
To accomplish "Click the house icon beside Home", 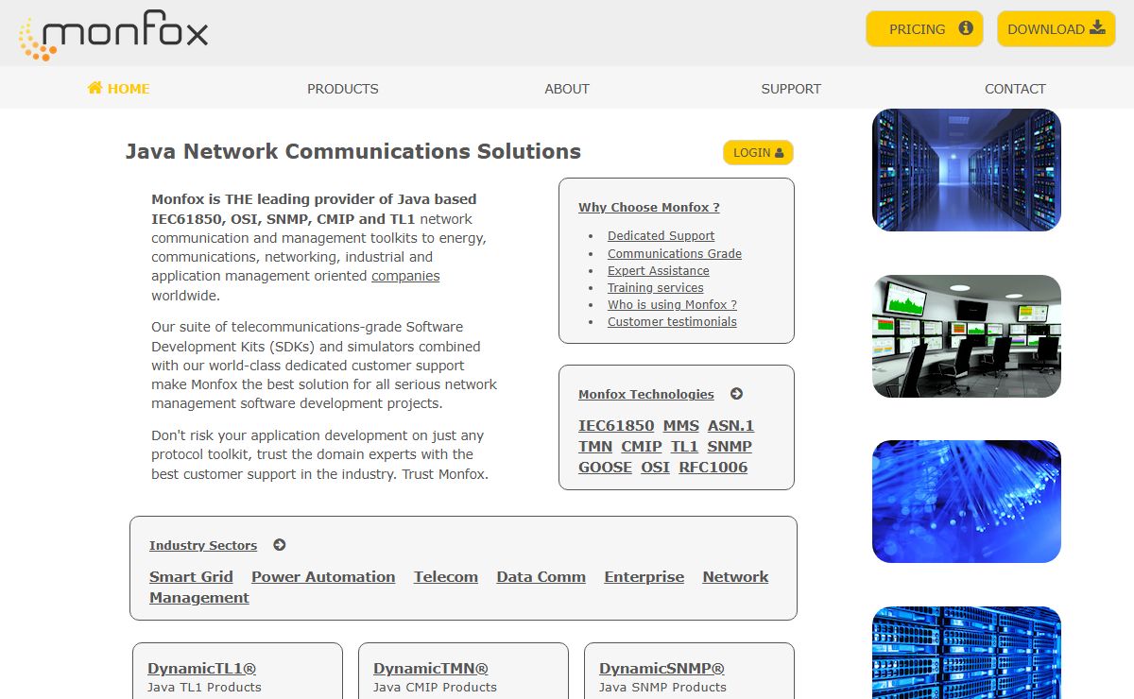I will point(94,88).
